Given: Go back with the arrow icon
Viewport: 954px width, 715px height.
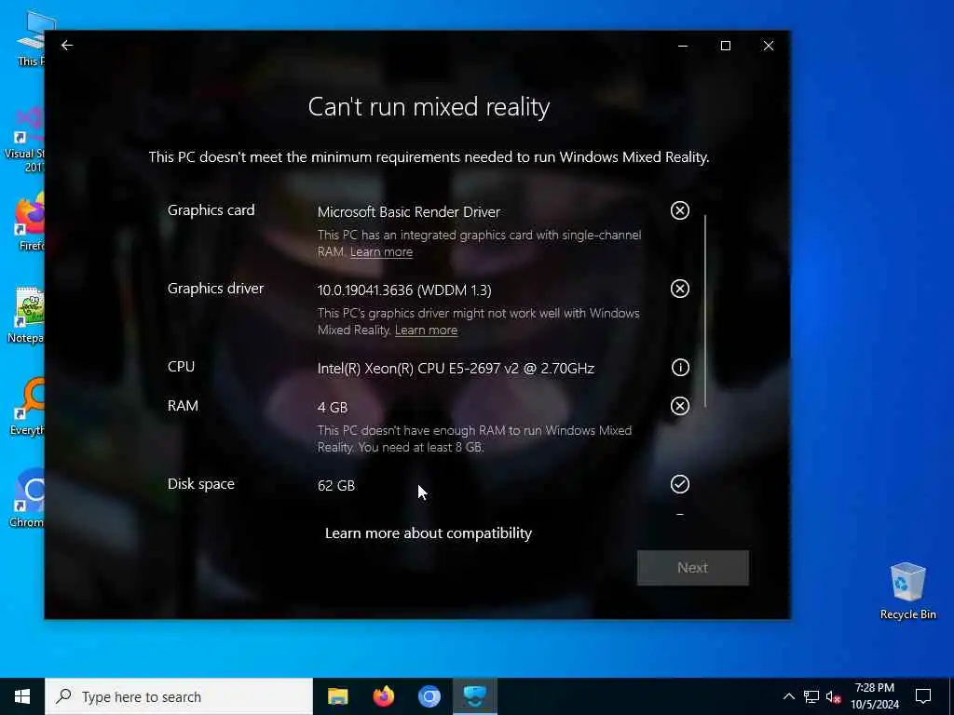Looking at the screenshot, I should pyautogui.click(x=67, y=46).
